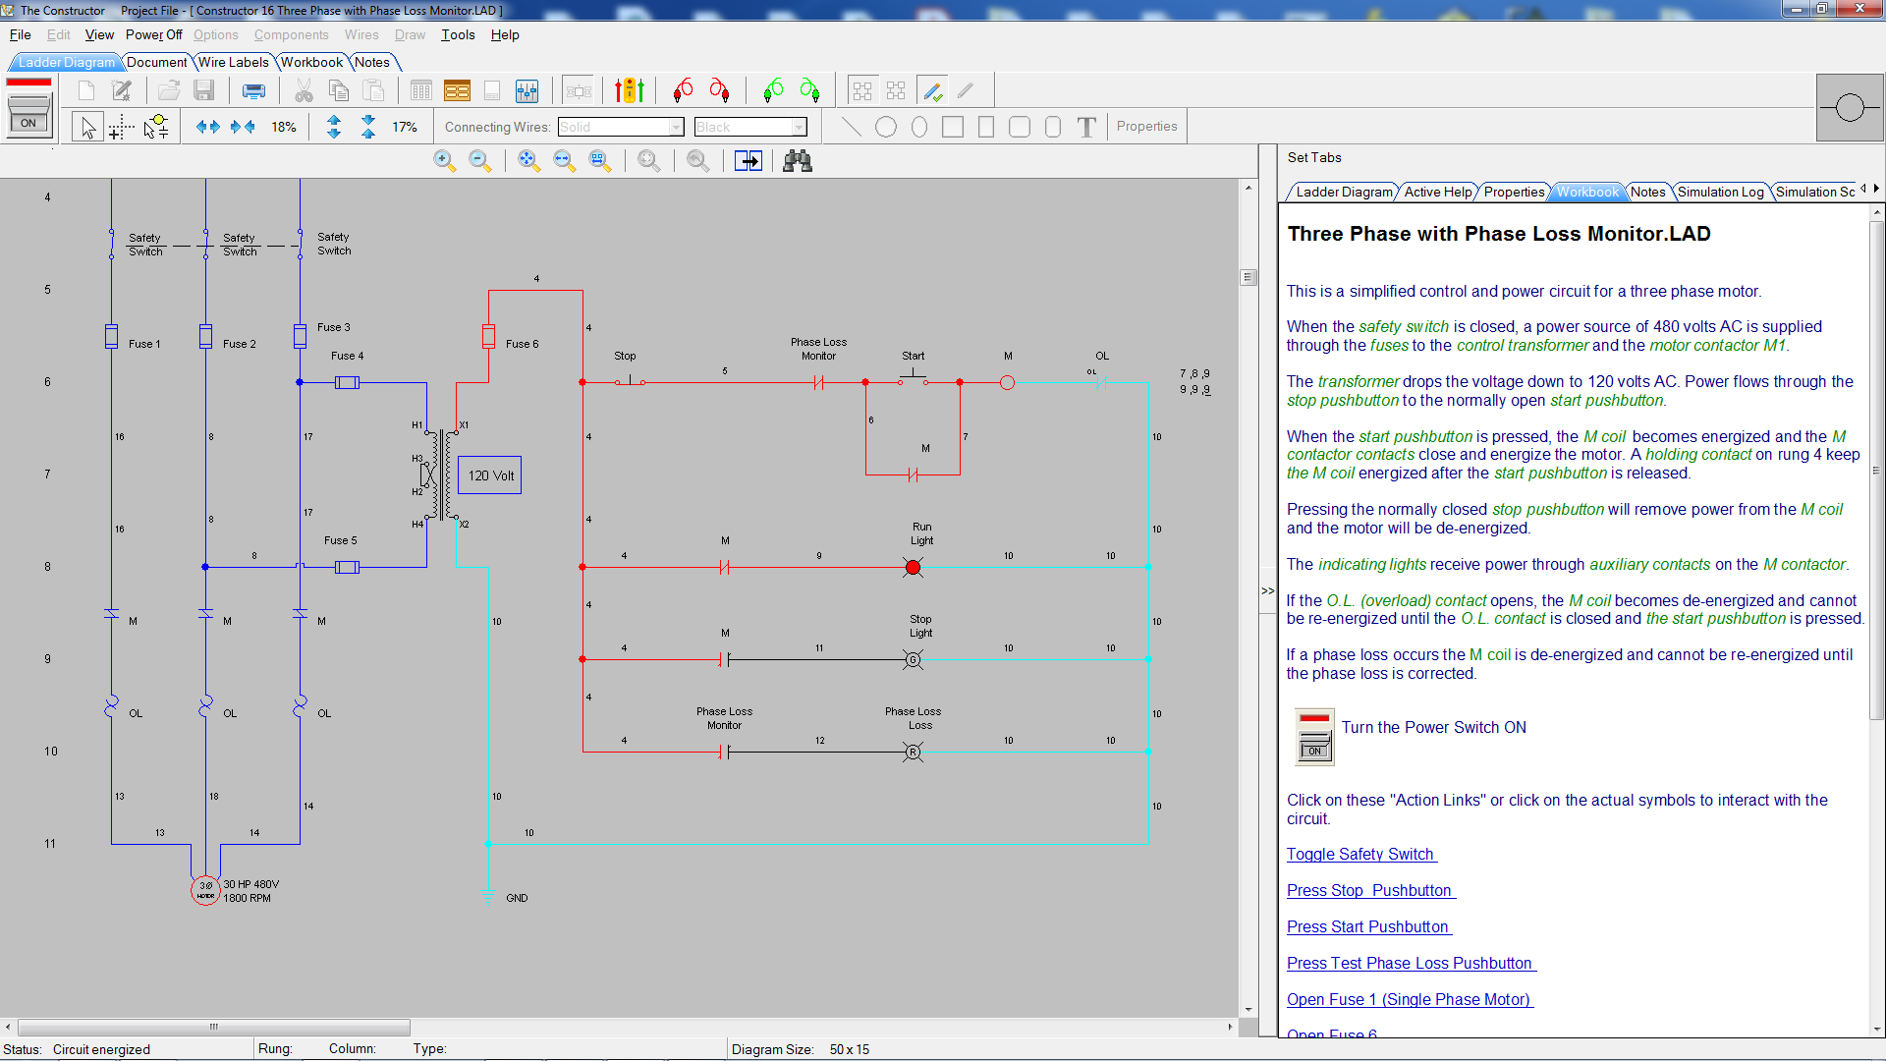Click the horizontal scrollbar thumb below the diagram
Screen dimensions: 1886x1061
pyautogui.click(x=213, y=1027)
